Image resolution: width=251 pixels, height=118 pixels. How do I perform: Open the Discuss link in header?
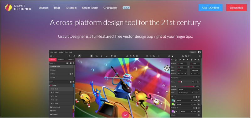44,8
